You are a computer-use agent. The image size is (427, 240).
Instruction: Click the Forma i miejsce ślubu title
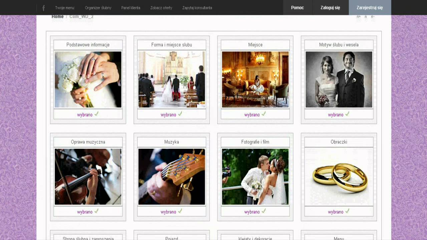[x=172, y=45]
